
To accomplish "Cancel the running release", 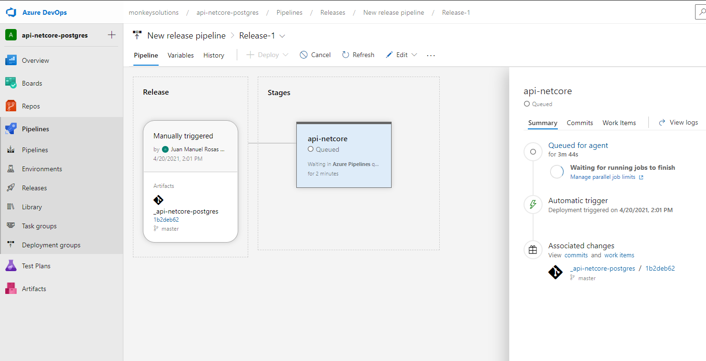I will pos(315,55).
